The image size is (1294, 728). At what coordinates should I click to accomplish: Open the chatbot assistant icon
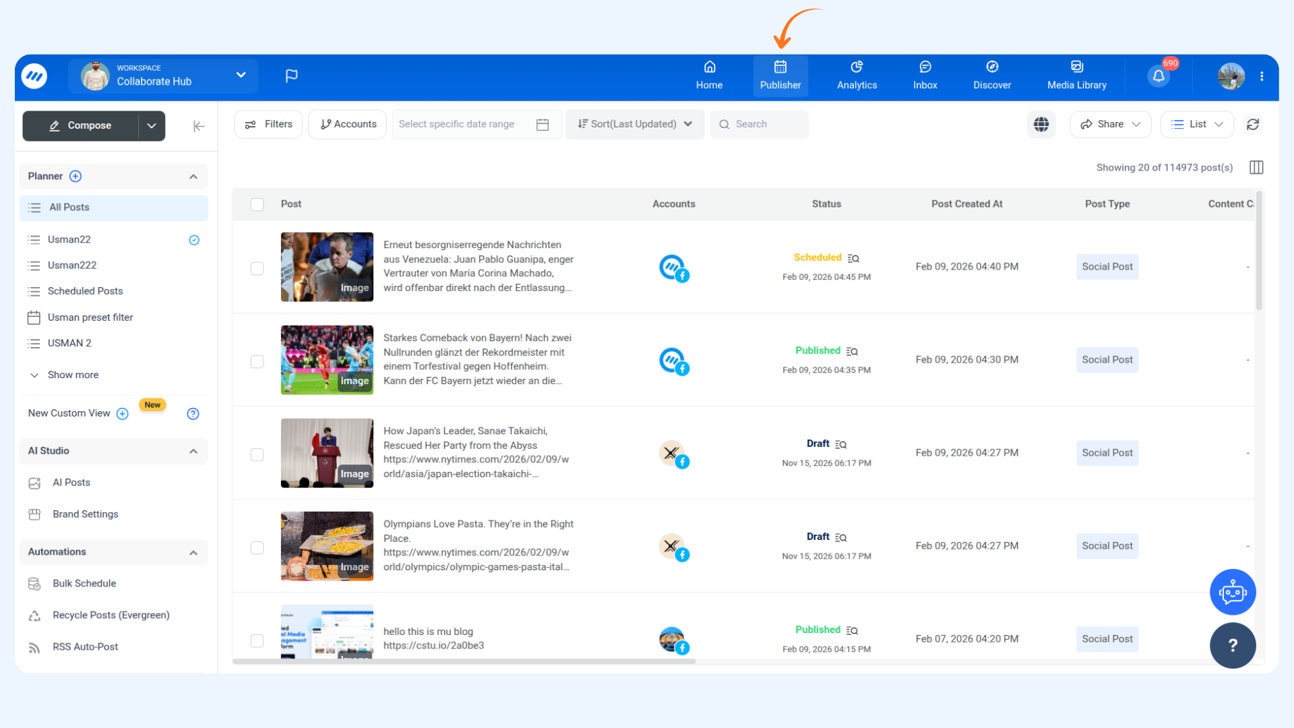coord(1233,593)
